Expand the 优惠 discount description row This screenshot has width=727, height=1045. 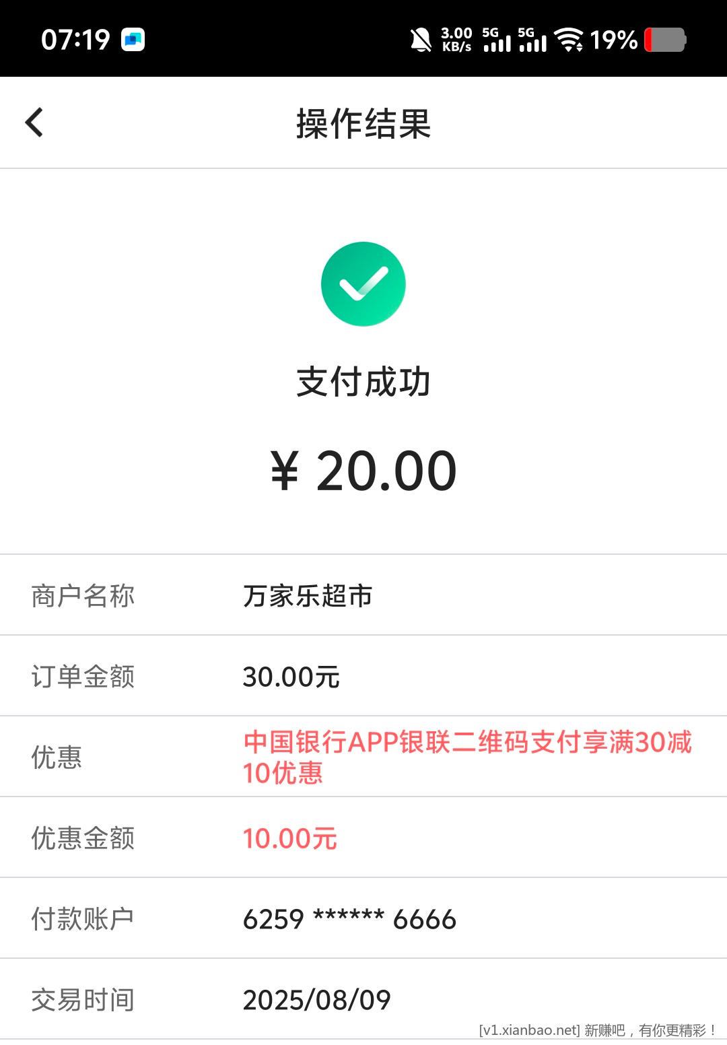click(x=363, y=757)
